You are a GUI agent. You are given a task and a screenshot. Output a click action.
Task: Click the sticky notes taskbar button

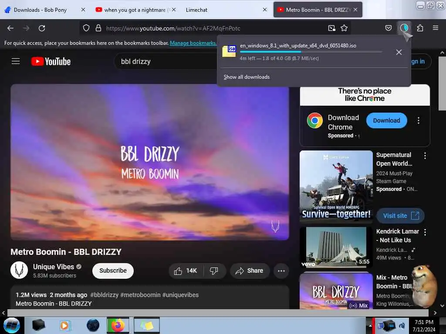pos(147,325)
